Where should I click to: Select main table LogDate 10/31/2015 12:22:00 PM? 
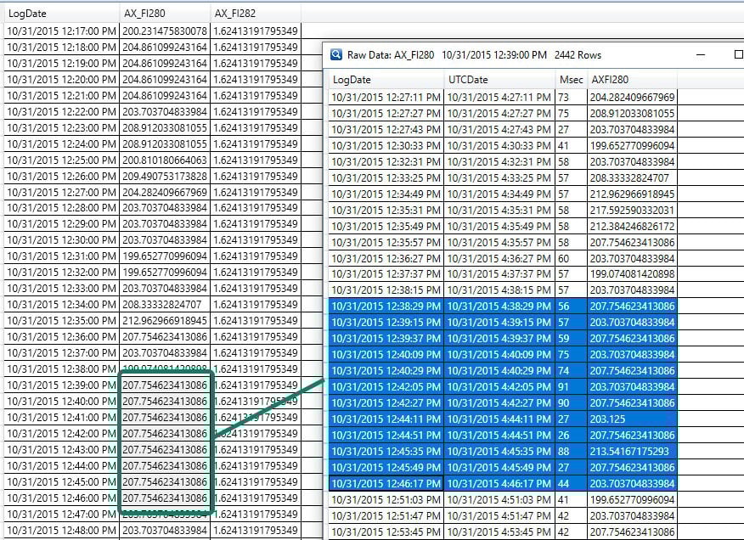click(62, 112)
